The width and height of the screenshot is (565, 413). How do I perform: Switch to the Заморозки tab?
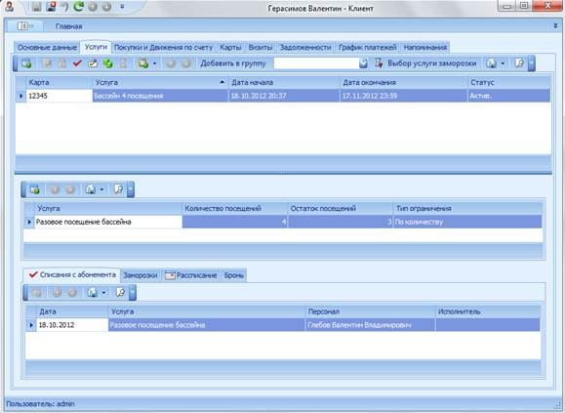[x=141, y=275]
